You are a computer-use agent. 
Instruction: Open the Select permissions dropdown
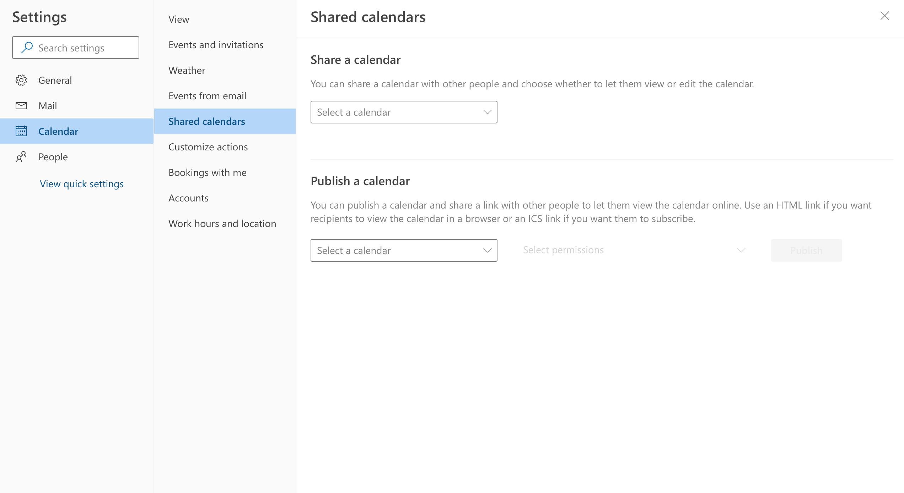point(634,250)
